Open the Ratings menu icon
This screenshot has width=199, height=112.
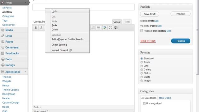tap(3, 65)
